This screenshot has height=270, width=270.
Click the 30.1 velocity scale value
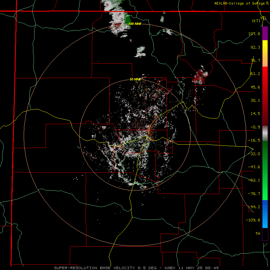[255, 100]
